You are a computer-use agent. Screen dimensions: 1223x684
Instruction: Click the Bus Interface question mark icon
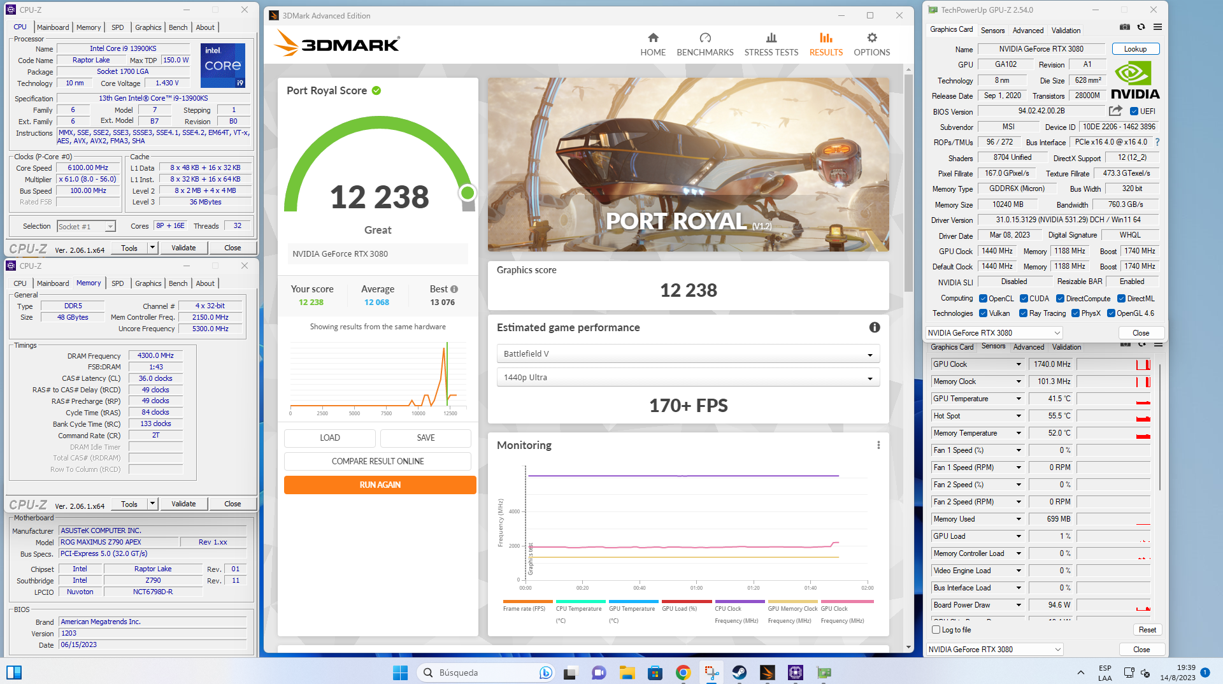pos(1157,142)
